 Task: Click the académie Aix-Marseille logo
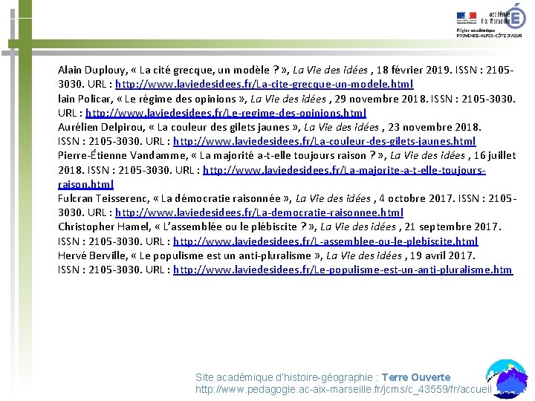[x=503, y=16]
